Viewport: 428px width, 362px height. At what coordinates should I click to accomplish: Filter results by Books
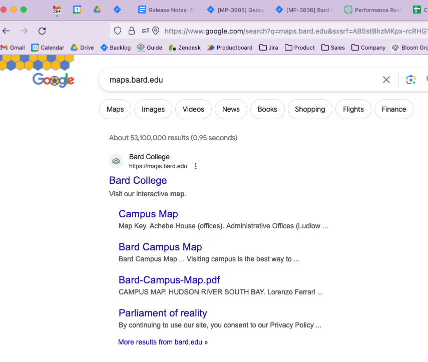(x=267, y=109)
